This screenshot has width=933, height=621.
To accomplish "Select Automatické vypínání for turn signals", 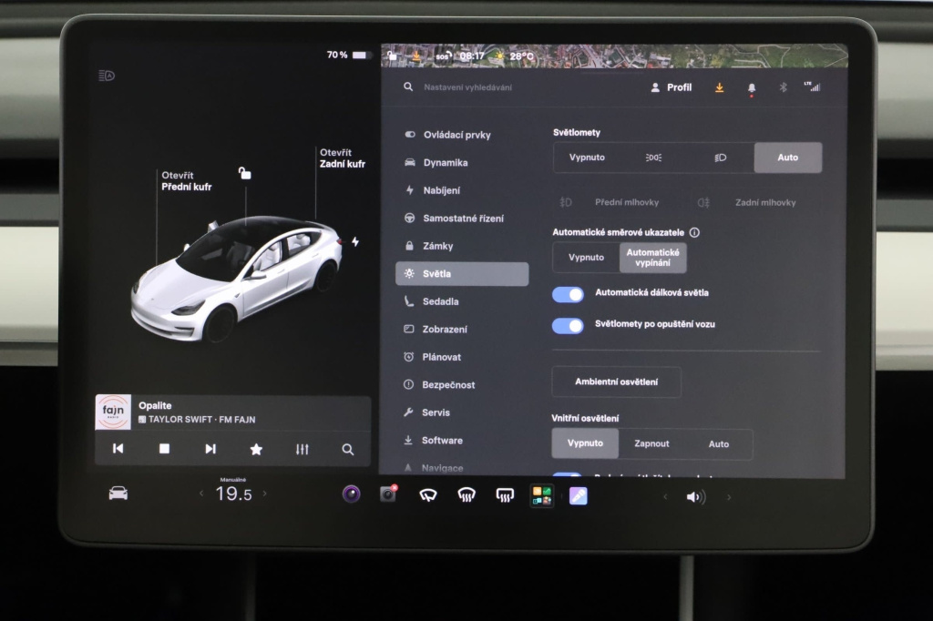I will tap(652, 258).
